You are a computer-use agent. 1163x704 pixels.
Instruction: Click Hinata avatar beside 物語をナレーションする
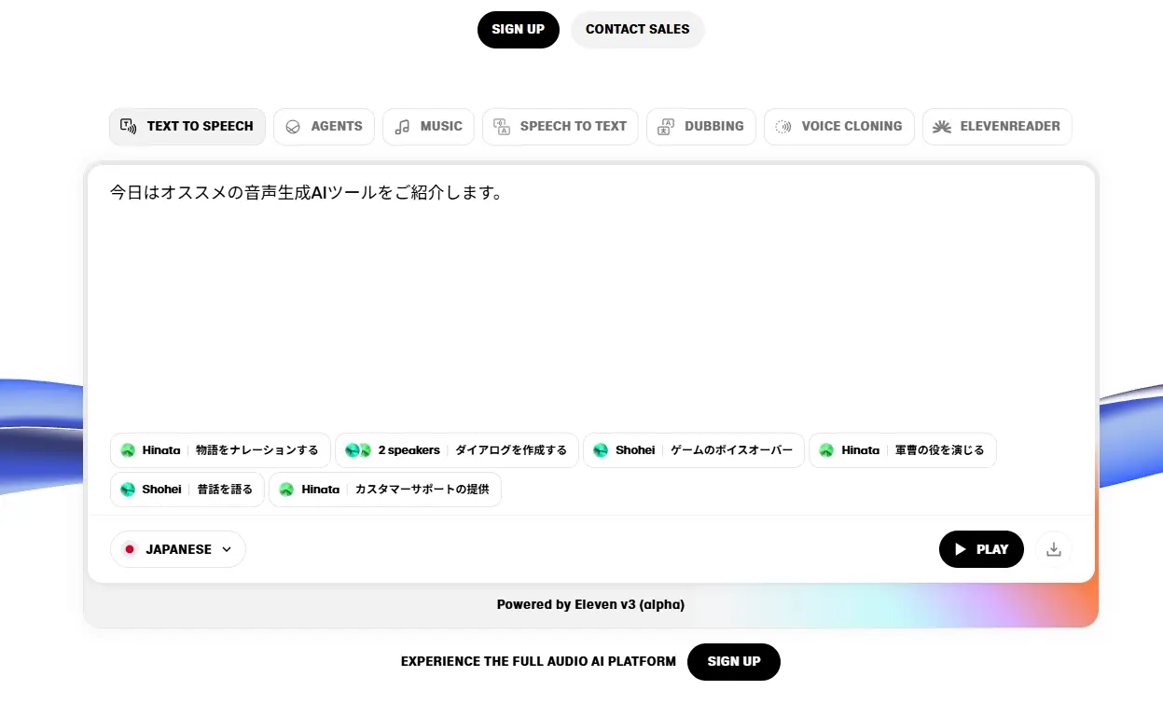click(x=128, y=450)
